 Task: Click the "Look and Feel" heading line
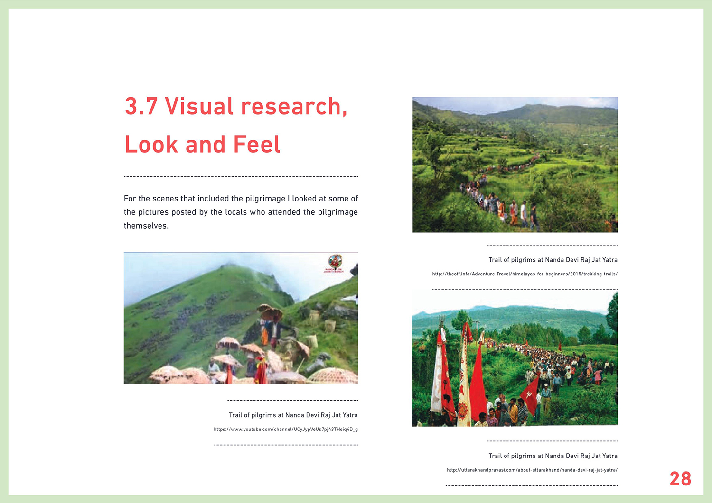[202, 144]
